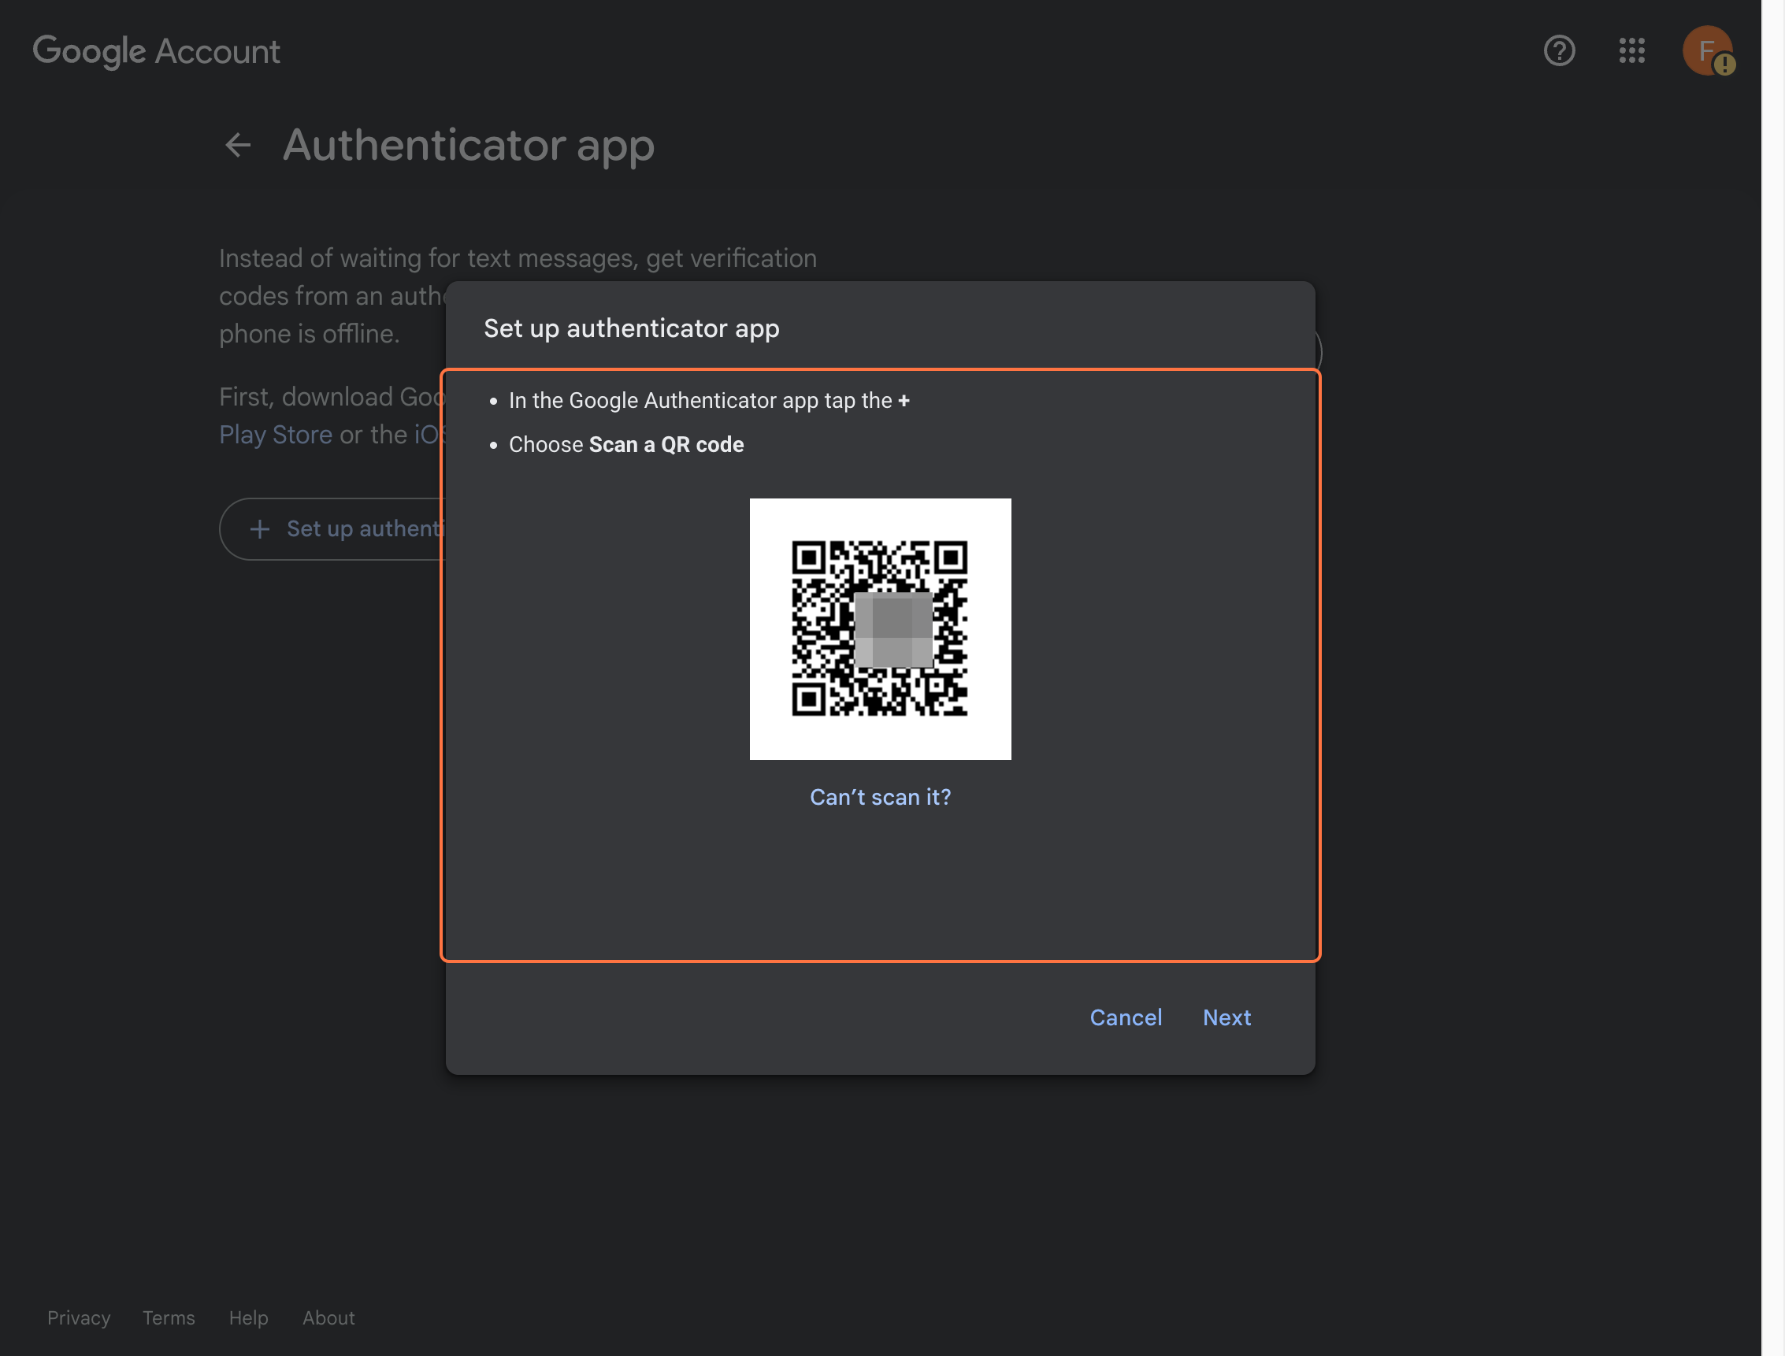Click the QR code image
Viewport: 1785px width, 1356px height.
[880, 628]
